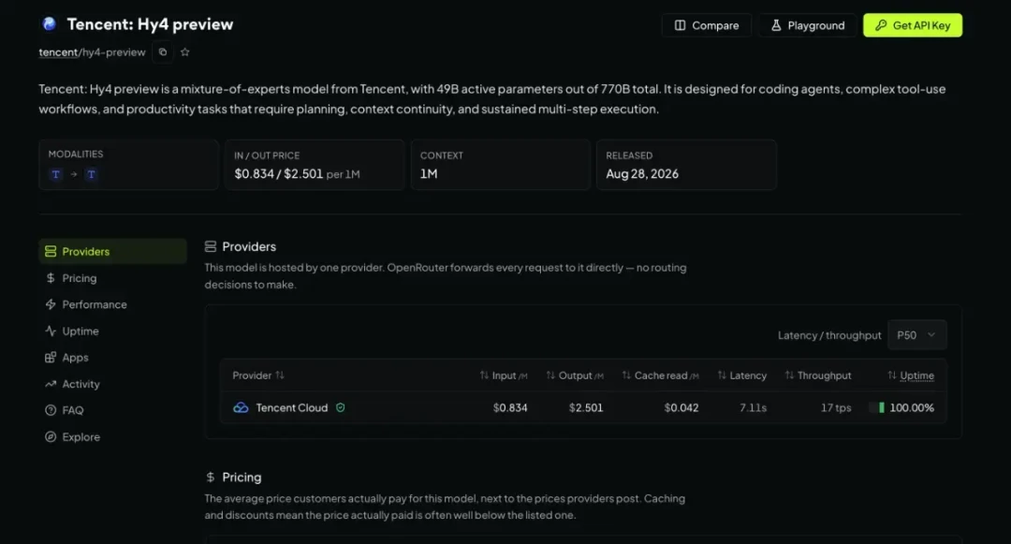Open the Apps sidebar item
This screenshot has width=1011, height=544.
pyautogui.click(x=113, y=357)
